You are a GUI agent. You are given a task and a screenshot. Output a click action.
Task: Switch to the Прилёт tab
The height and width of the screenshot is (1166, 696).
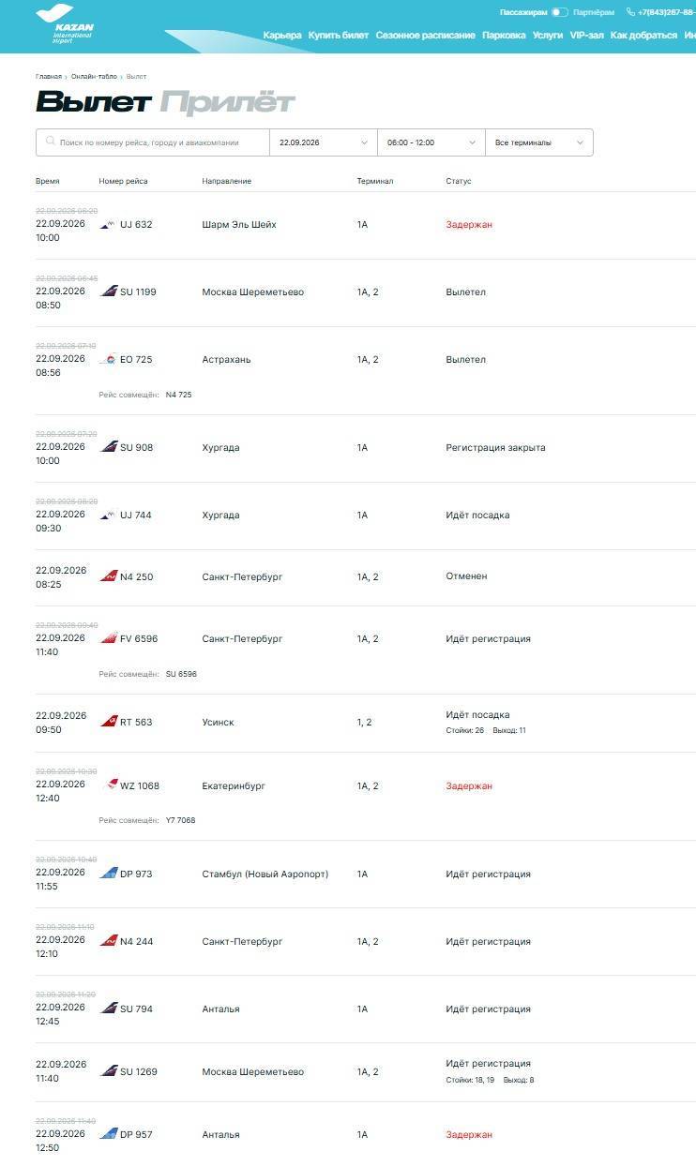(x=227, y=102)
